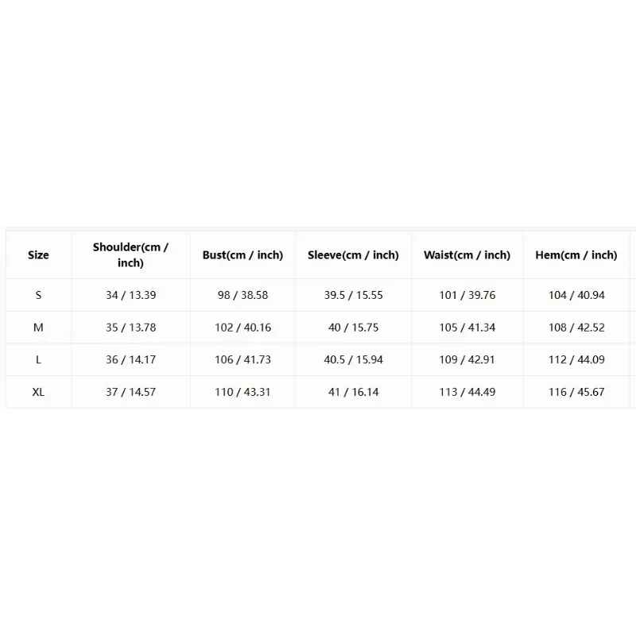
Task: Select the Size column header
Action: (x=38, y=255)
